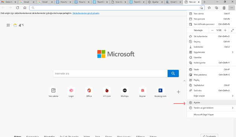Click the İnternette ara search box

tap(110, 74)
